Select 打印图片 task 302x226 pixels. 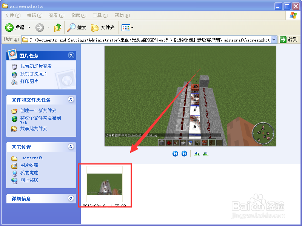pos(29,81)
